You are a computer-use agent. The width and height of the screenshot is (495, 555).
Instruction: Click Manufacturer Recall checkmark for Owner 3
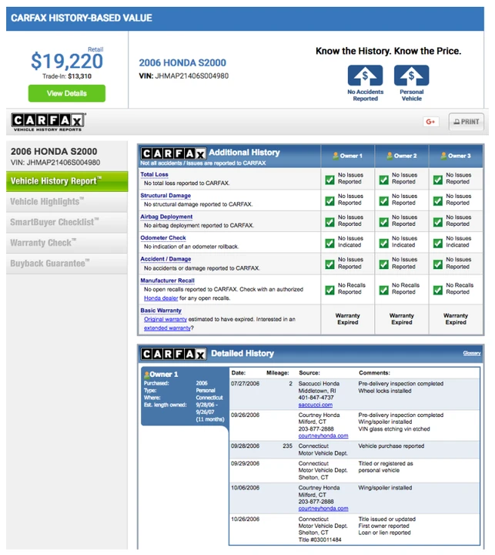pyautogui.click(x=438, y=291)
